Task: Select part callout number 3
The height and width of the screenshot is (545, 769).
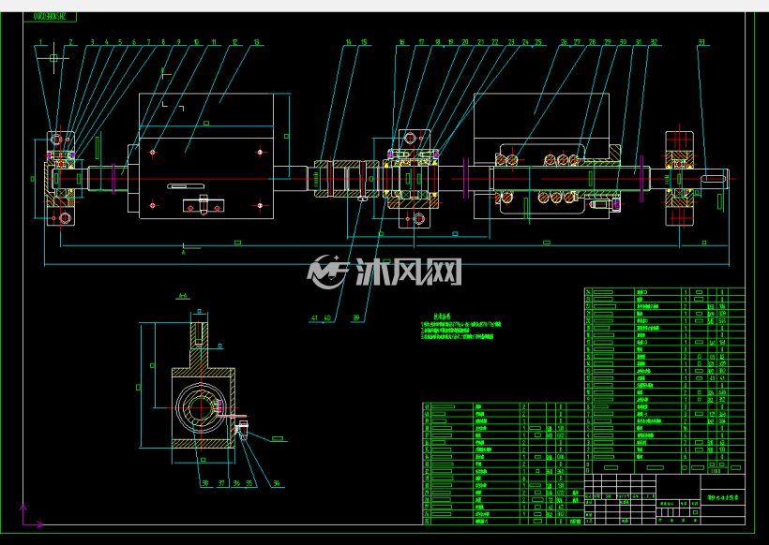Action: [x=92, y=42]
